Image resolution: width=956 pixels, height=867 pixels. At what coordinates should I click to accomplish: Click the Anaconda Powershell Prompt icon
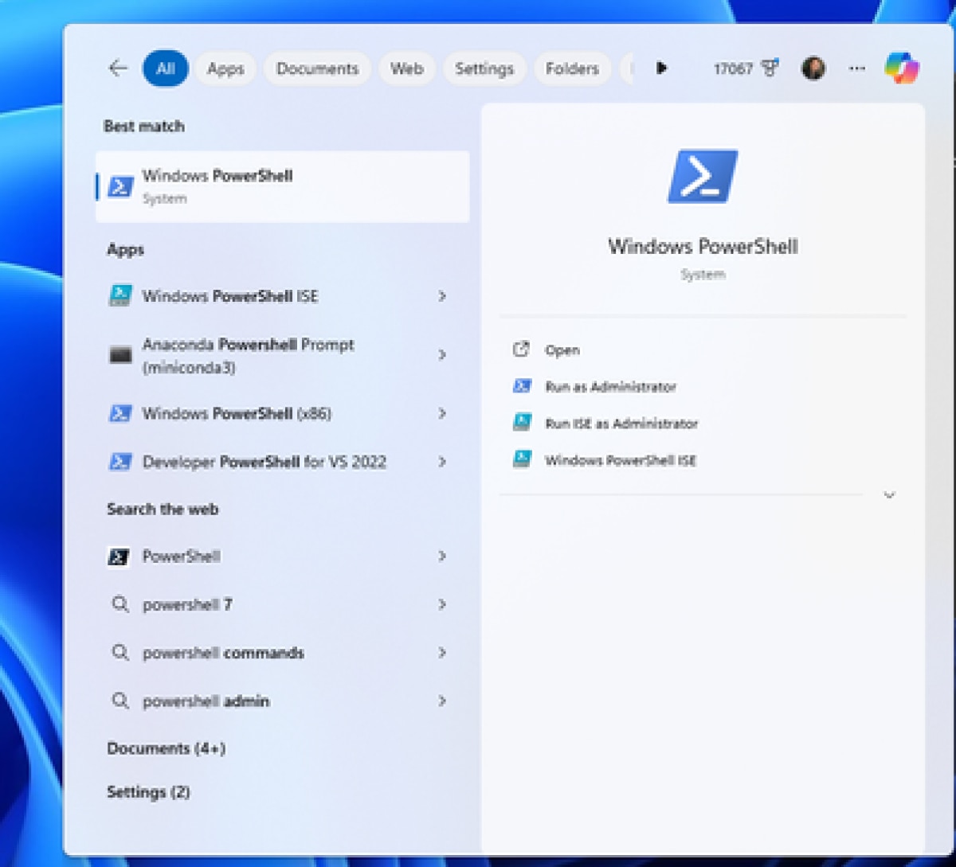[120, 355]
